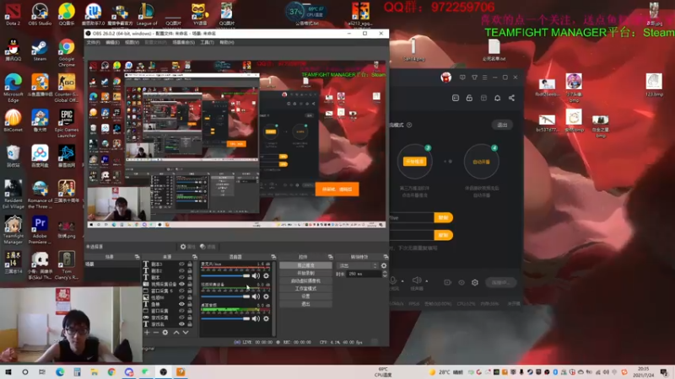
Task: Open the 滤镜 filters toolbar button
Action: click(x=208, y=247)
